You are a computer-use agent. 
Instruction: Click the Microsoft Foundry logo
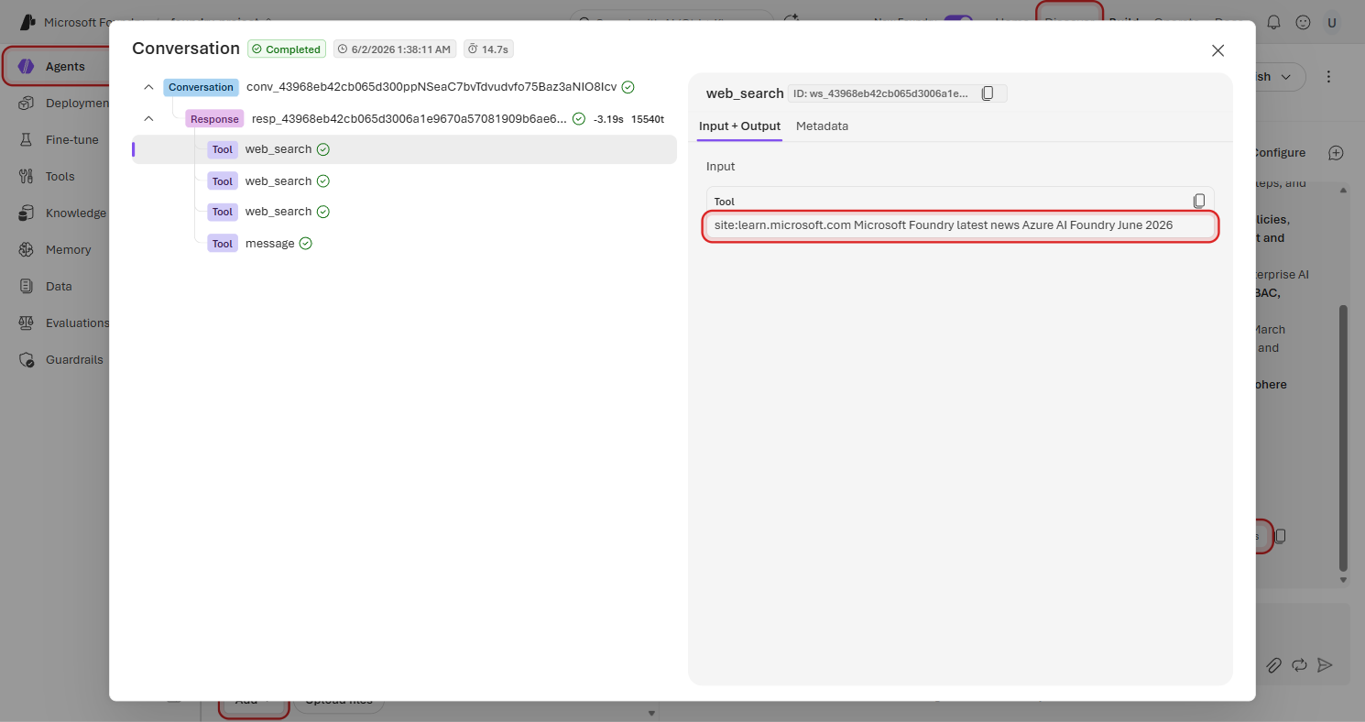28,22
